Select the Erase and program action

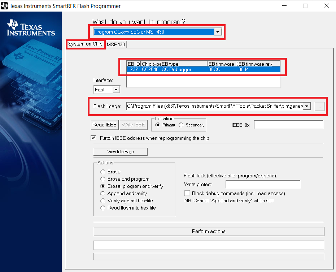[103, 179]
